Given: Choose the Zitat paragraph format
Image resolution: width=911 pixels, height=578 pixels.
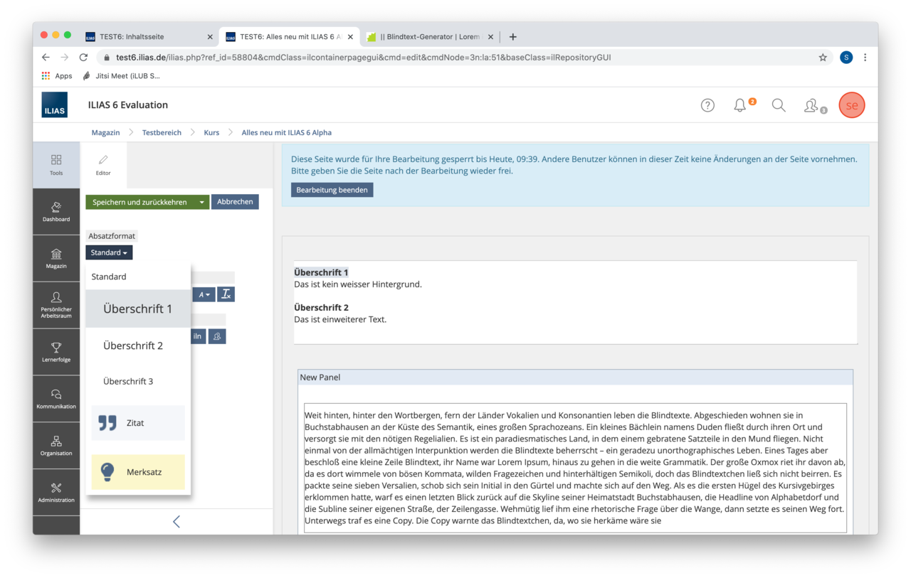Looking at the screenshot, I should [x=138, y=423].
